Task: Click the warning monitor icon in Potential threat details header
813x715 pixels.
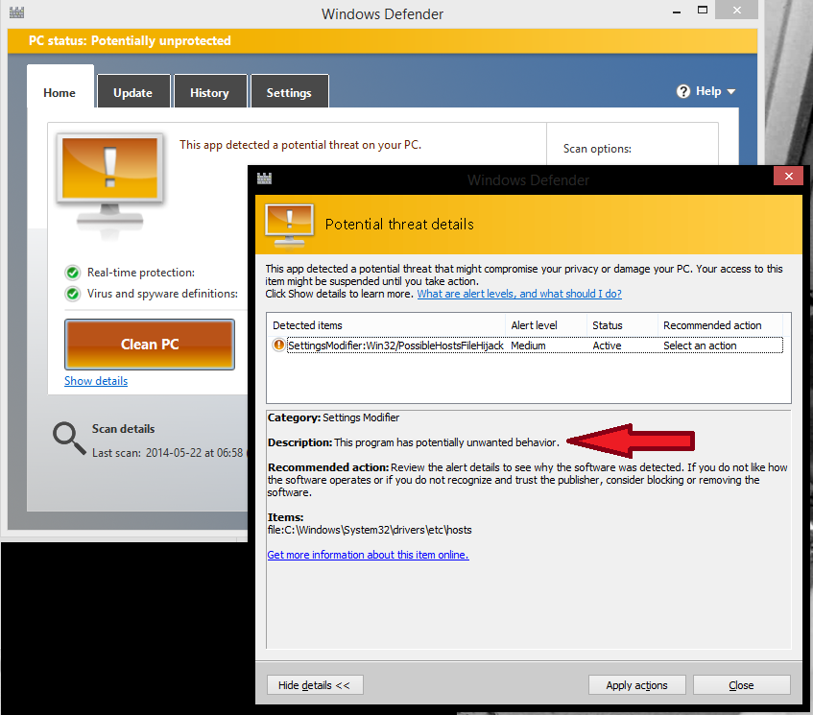Action: (289, 226)
